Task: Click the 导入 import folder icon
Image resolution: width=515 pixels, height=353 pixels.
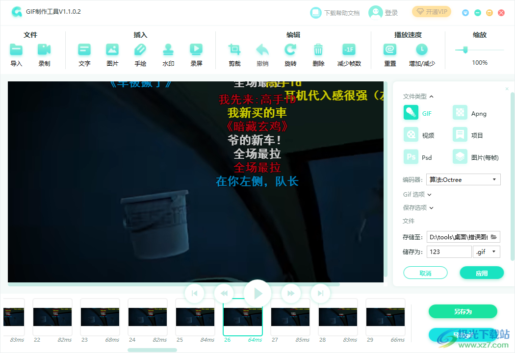Action: [x=16, y=50]
